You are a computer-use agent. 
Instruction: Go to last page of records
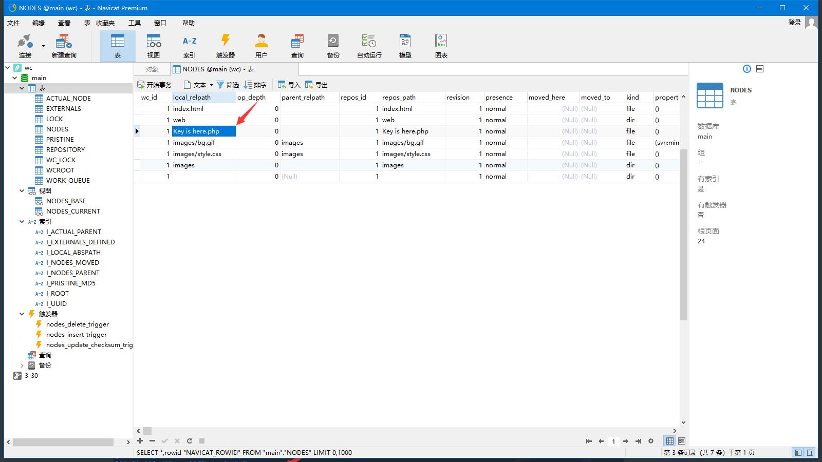pos(638,441)
